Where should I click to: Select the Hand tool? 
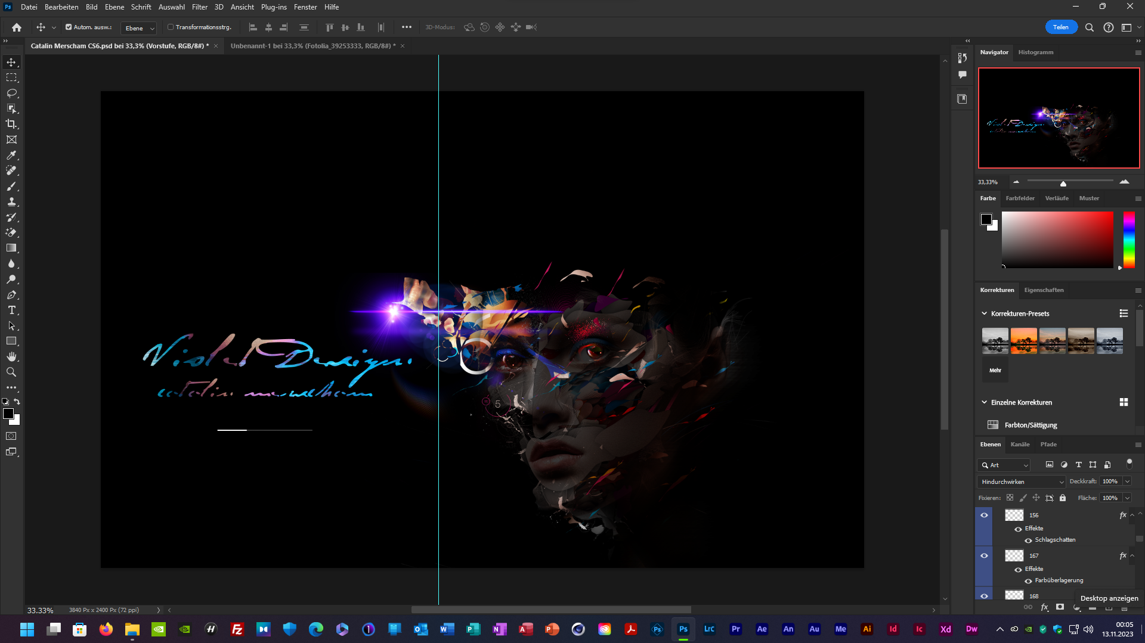click(11, 356)
